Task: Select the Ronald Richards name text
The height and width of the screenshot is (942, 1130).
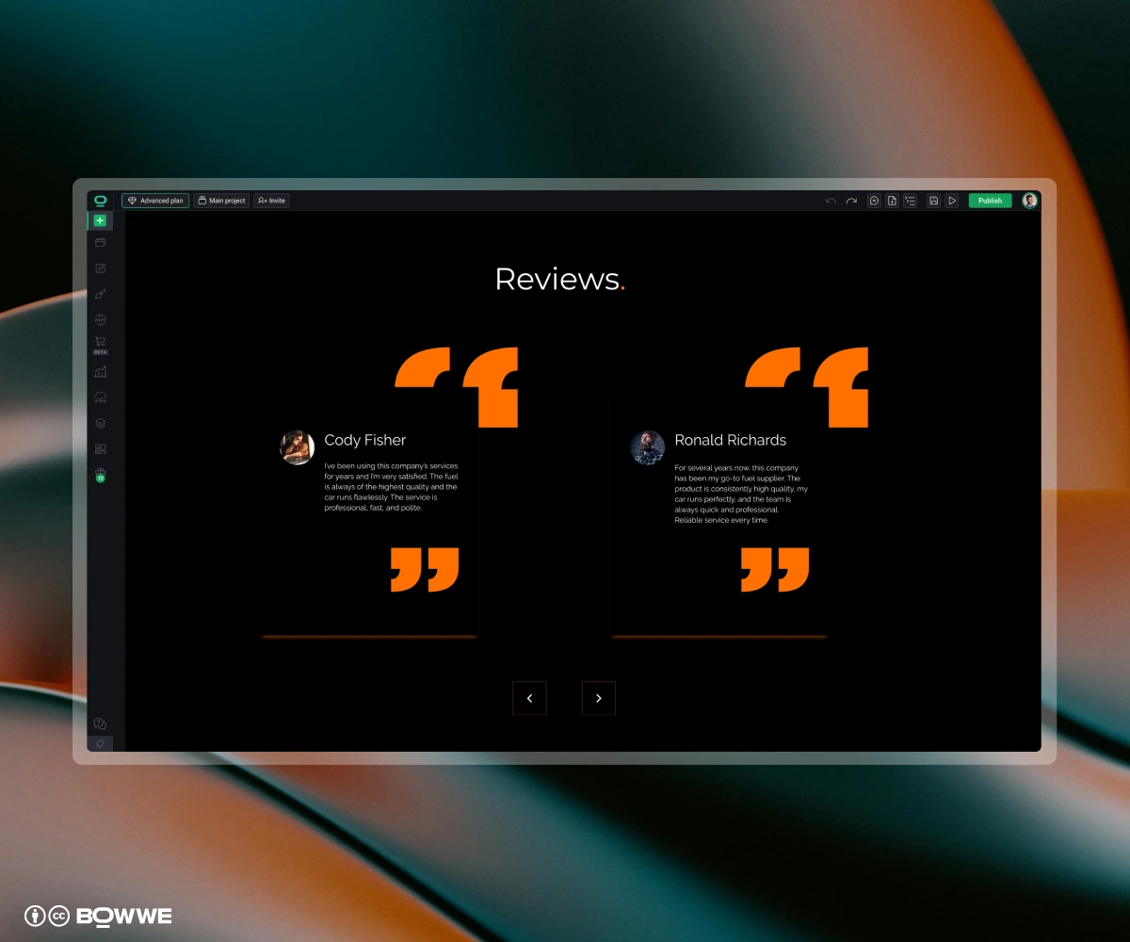Action: [x=731, y=440]
